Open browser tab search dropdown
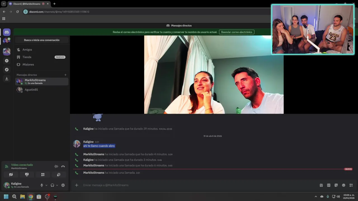This screenshot has height=201, width=358. point(4,4)
